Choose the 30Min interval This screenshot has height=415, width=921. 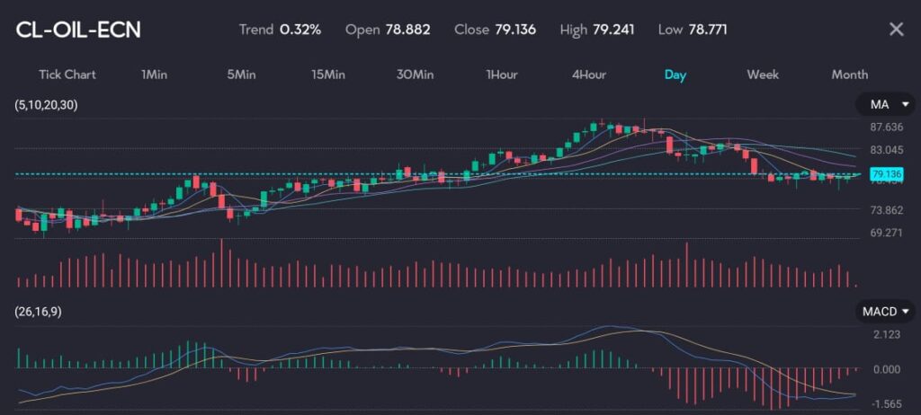(415, 75)
